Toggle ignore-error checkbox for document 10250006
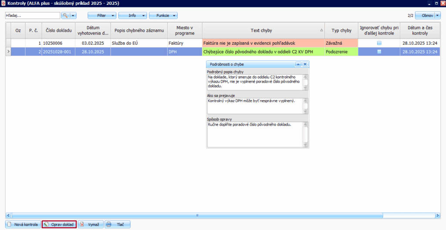This screenshot has height=230, width=446. [379, 43]
